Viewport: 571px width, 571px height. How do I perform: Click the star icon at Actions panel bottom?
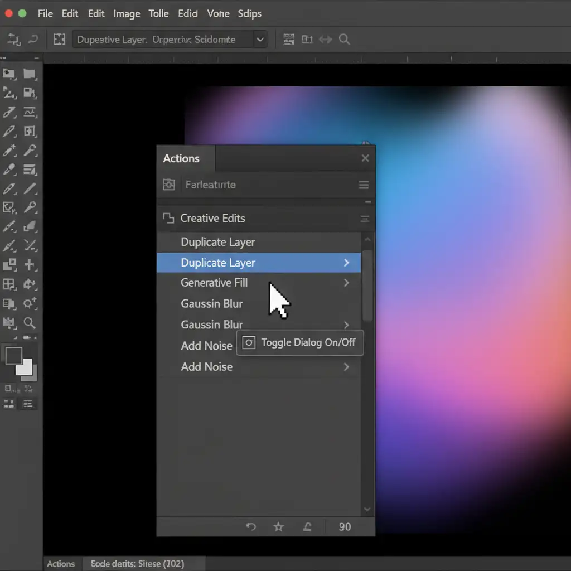278,526
